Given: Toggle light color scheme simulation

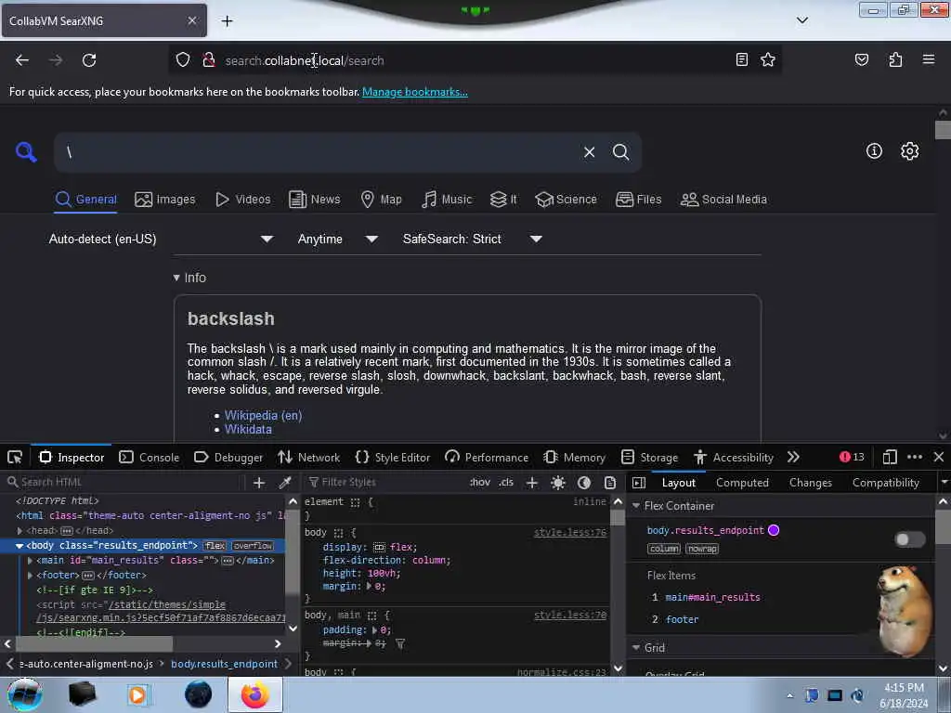Looking at the screenshot, I should tap(558, 483).
